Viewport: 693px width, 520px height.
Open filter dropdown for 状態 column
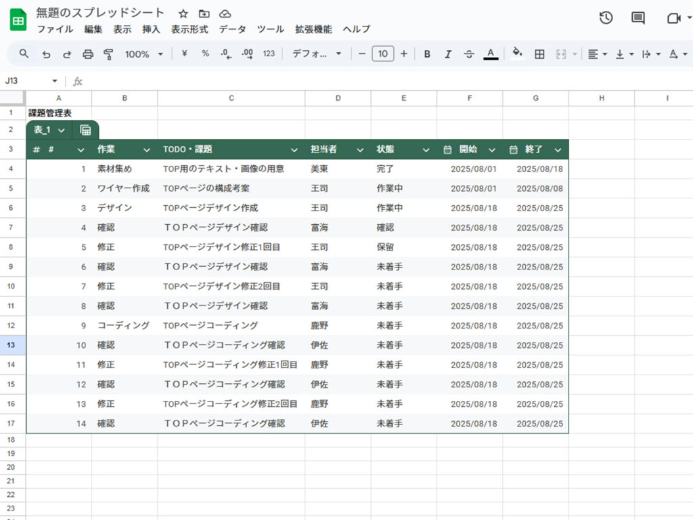tap(426, 150)
